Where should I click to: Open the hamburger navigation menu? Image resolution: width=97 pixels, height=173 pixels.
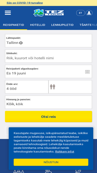coord(8,13)
